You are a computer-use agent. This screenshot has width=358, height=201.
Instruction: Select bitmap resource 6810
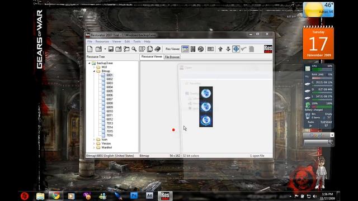(x=110, y=111)
